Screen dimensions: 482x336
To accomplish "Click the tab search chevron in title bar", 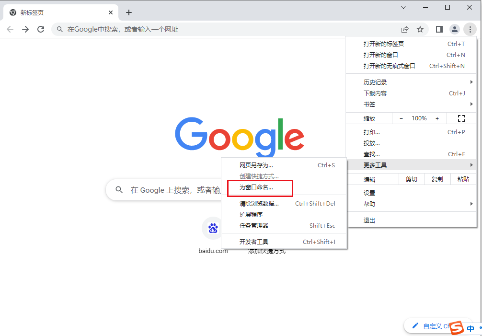I will [403, 7].
